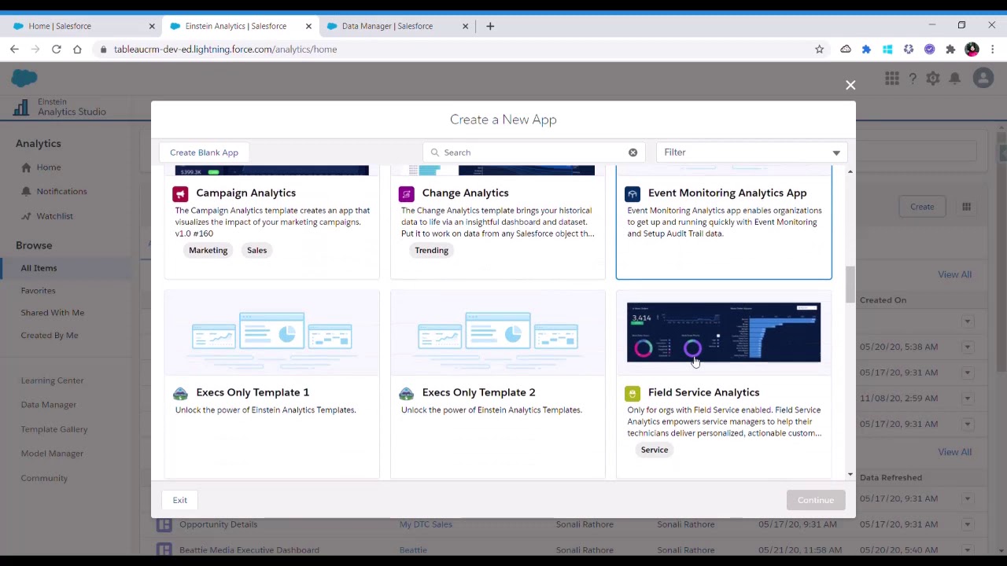The image size is (1007, 566).
Task: Click the Salesforce cloud logo
Action: pyautogui.click(x=24, y=78)
